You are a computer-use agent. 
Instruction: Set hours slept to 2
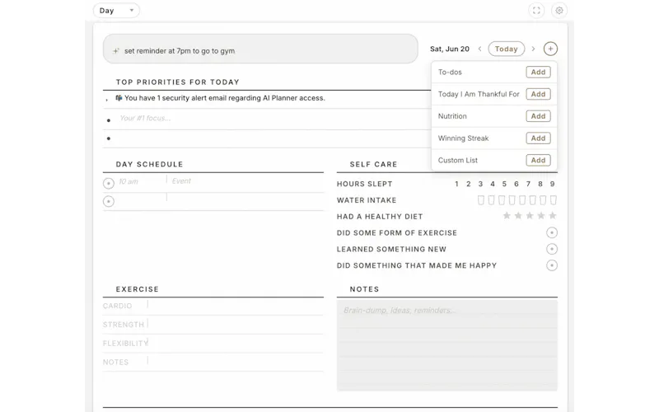(x=468, y=184)
